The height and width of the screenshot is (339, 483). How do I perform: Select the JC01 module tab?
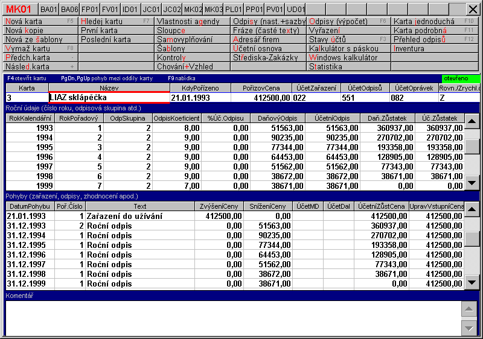(x=152, y=9)
